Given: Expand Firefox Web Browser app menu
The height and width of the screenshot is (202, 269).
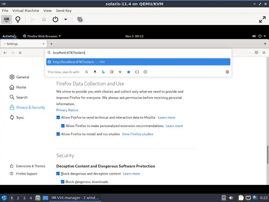Looking at the screenshot, I should pos(42,36).
